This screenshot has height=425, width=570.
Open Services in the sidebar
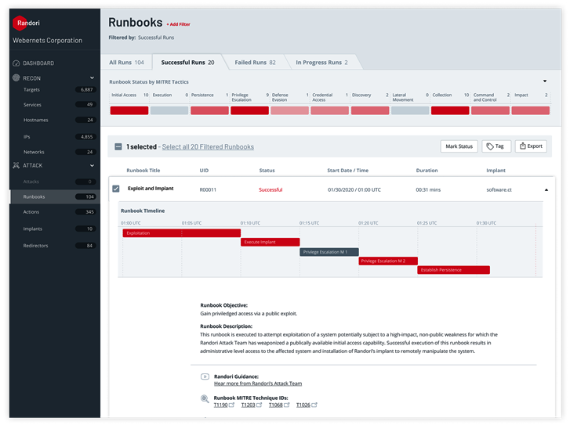[55, 105]
